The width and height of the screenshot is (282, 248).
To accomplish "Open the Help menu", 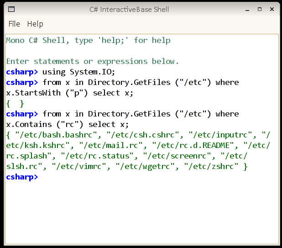I will [x=35, y=24].
